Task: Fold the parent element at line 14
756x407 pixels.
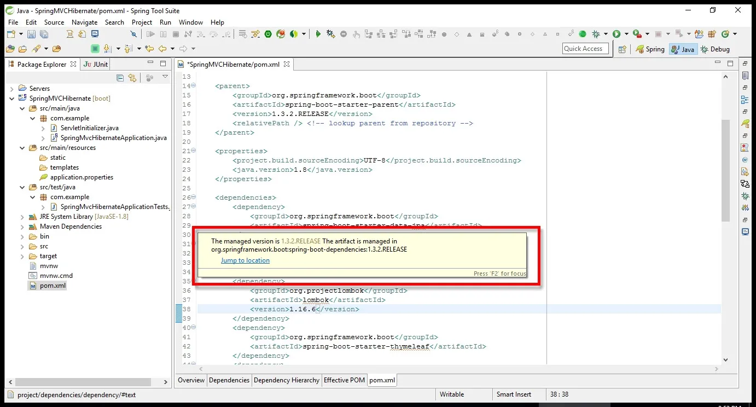Action: coord(194,85)
